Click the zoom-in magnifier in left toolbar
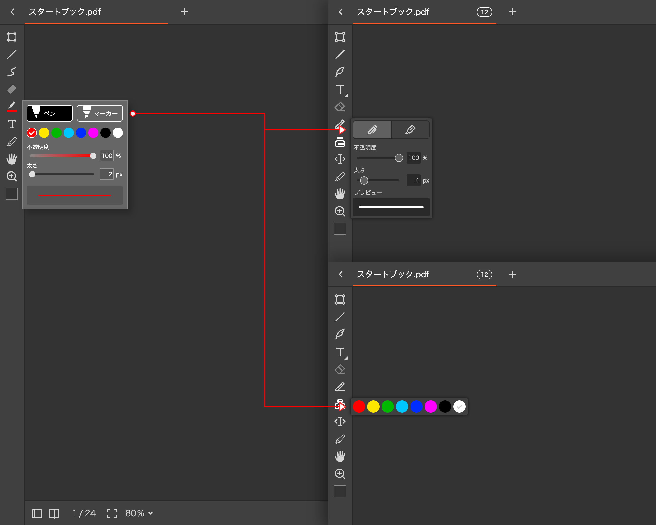Image resolution: width=656 pixels, height=525 pixels. click(x=12, y=176)
